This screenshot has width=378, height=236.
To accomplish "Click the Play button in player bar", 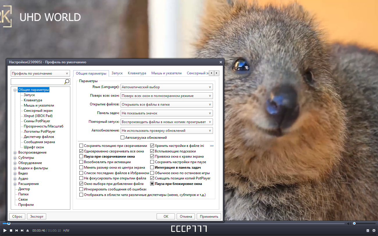I will 5,230.
